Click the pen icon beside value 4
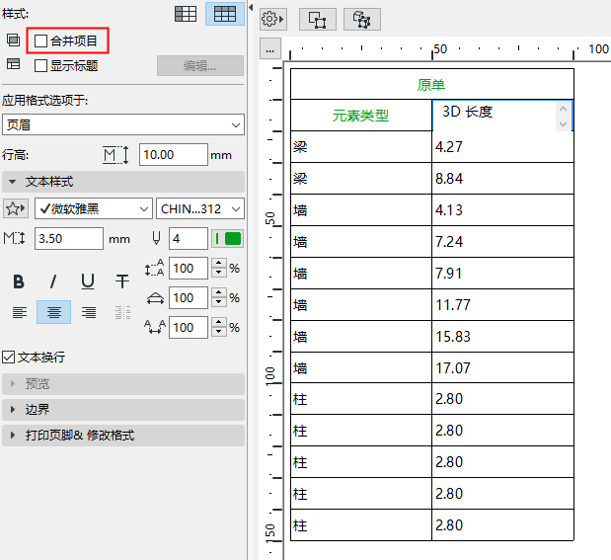Screen dimensions: 611x560 click(156, 238)
